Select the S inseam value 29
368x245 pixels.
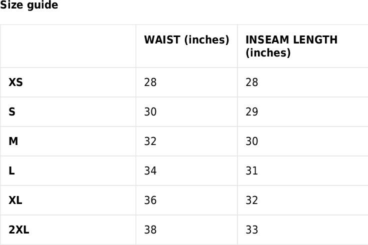point(252,111)
